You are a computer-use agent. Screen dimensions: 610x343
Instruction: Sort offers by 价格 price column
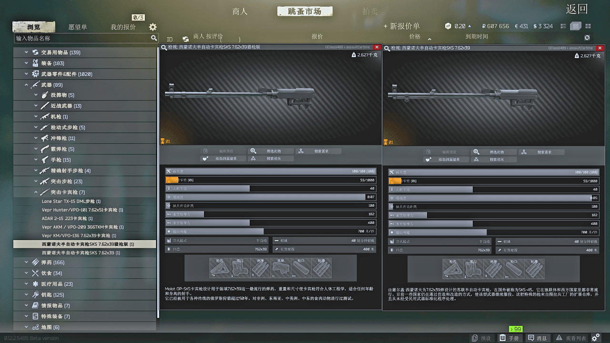[415, 37]
